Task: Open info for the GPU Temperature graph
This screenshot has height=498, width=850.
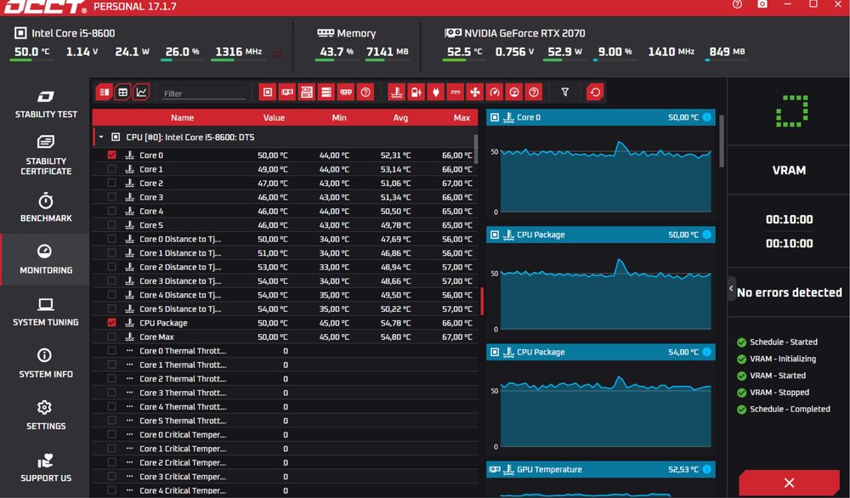Action: click(707, 469)
